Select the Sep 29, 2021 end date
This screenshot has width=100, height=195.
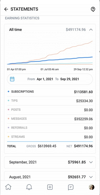(x=69, y=79)
